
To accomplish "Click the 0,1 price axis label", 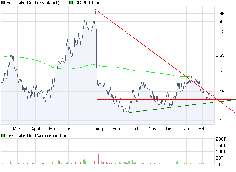I will (219, 121).
